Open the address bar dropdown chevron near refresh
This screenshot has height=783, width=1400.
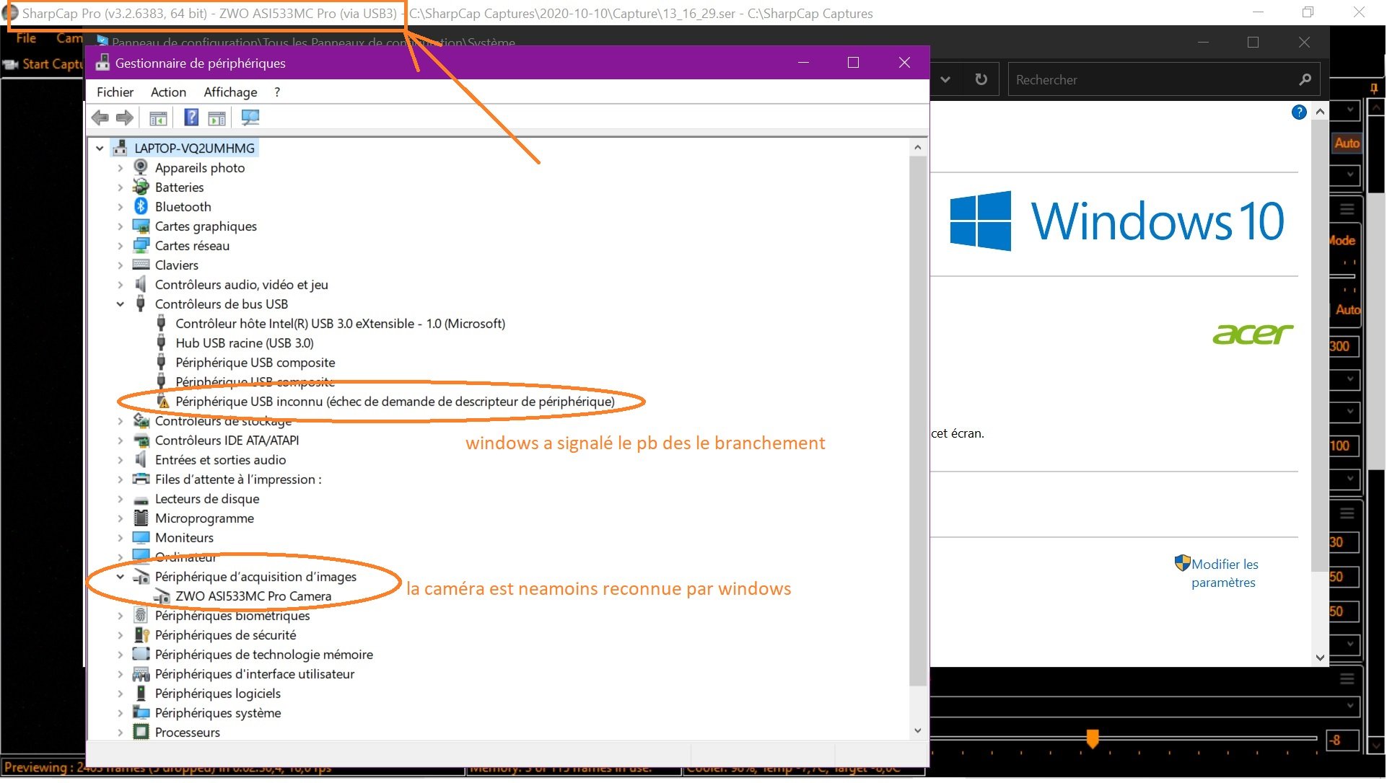point(945,79)
